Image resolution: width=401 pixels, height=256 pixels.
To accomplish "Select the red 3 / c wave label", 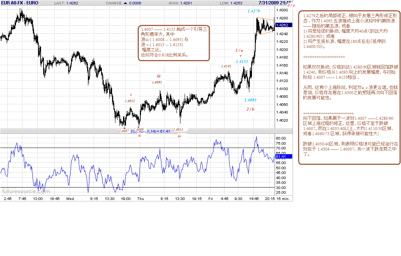I will pyautogui.click(x=291, y=5).
